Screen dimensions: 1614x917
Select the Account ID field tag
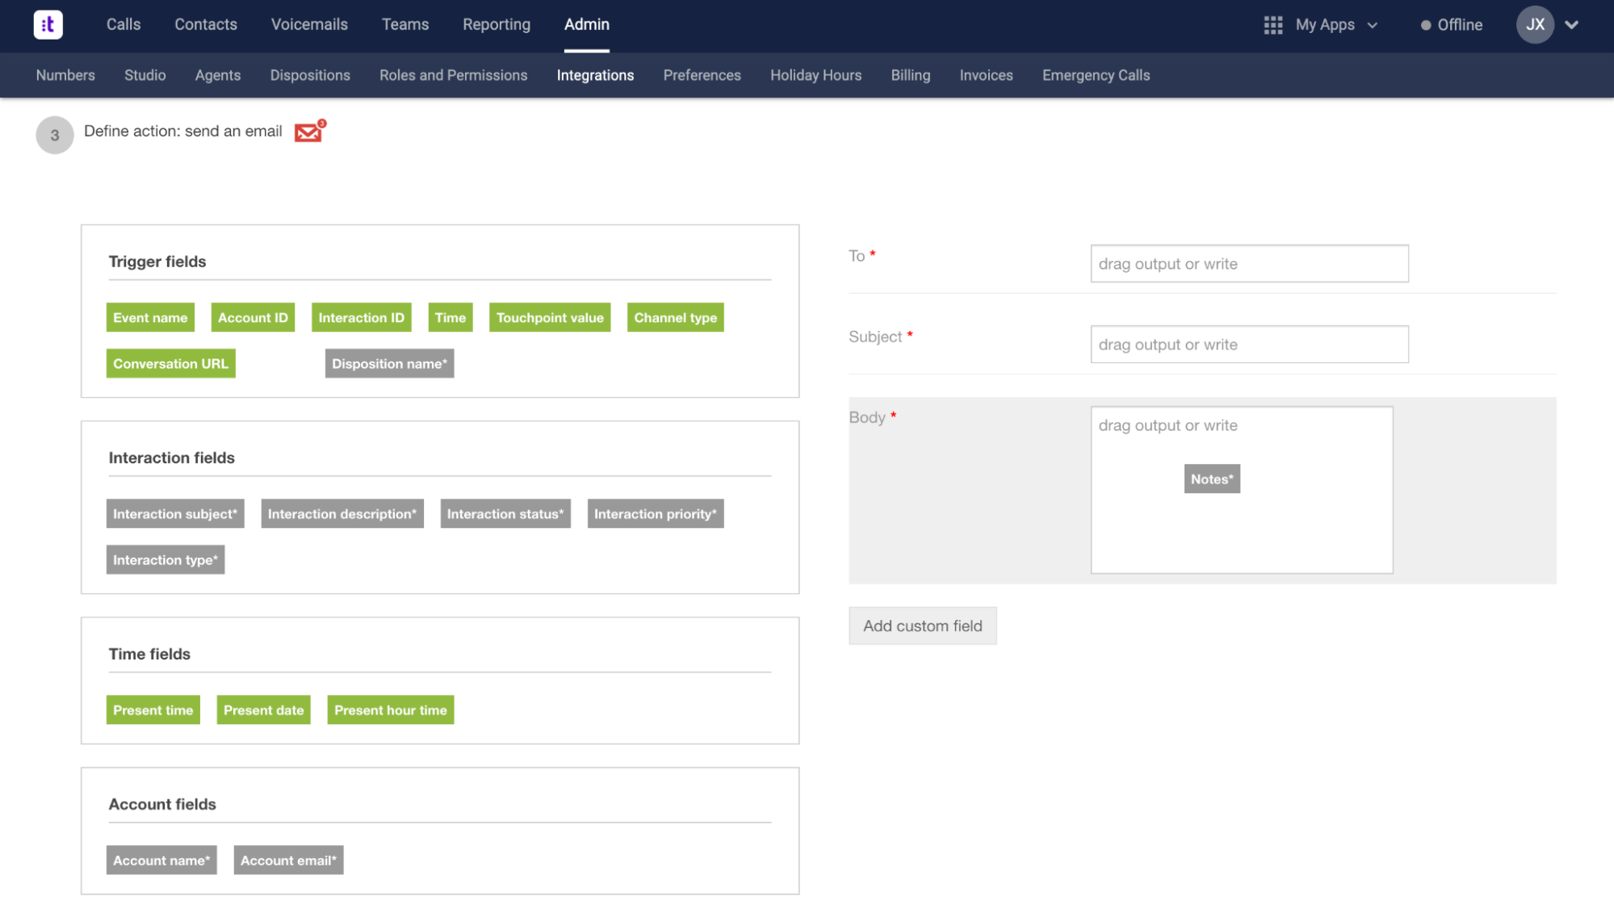point(253,318)
